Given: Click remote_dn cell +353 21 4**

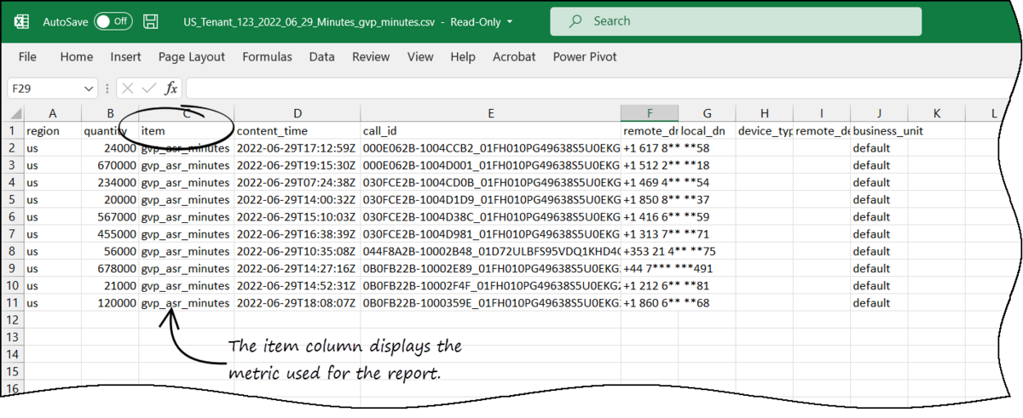Looking at the screenshot, I should point(650,251).
